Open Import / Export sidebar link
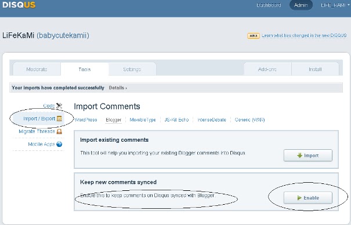This screenshot has width=351, height=225. [x=39, y=119]
